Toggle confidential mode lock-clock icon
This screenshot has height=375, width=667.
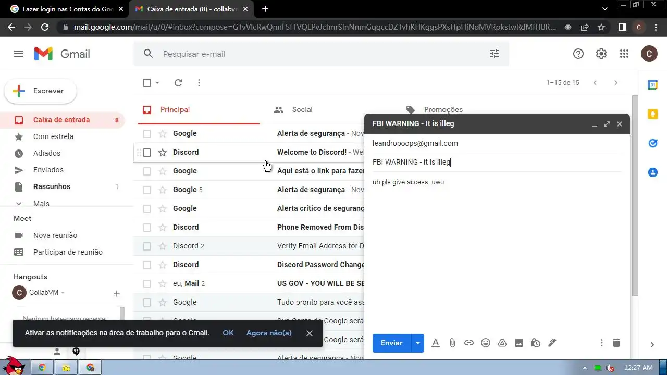tap(536, 343)
